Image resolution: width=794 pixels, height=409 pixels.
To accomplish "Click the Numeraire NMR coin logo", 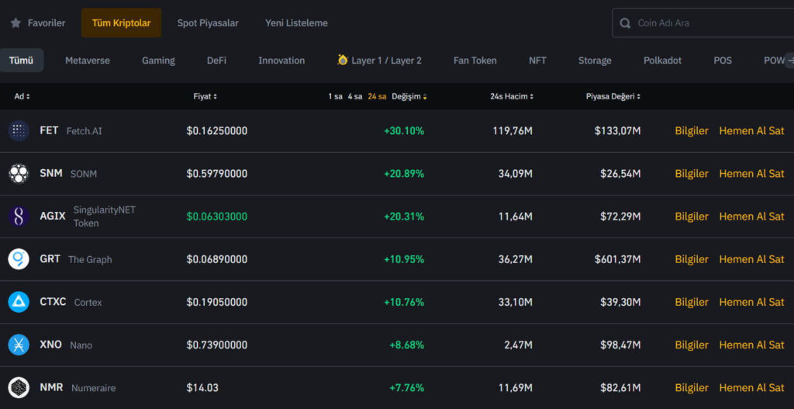I will click(19, 388).
